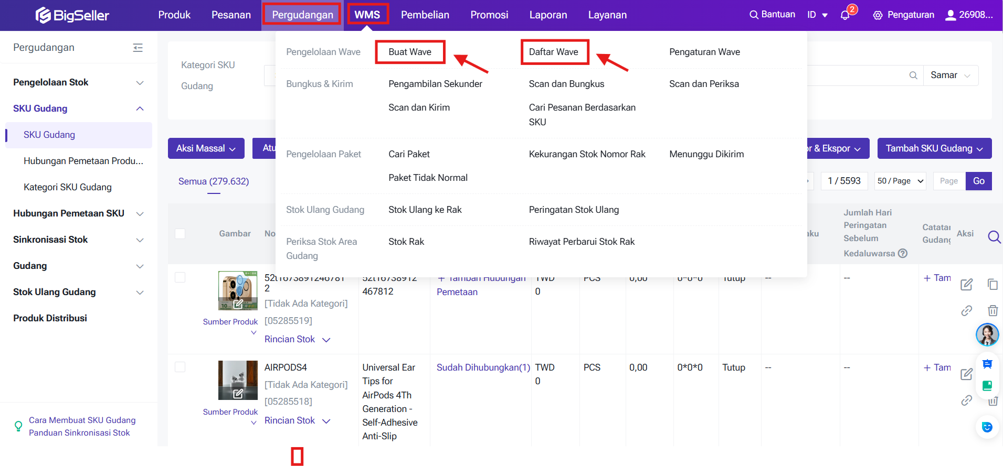Viewport: 1003px width, 466px height.
Task: Select Stok Rak menu item
Action: click(406, 242)
